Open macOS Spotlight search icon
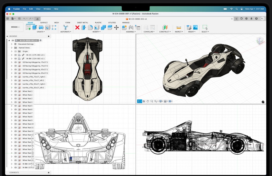The width and height of the screenshot is (272, 176). 236,9
